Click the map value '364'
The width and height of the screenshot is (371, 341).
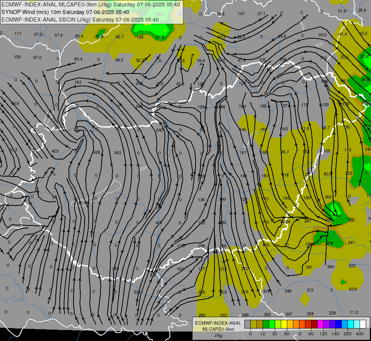[330, 267]
